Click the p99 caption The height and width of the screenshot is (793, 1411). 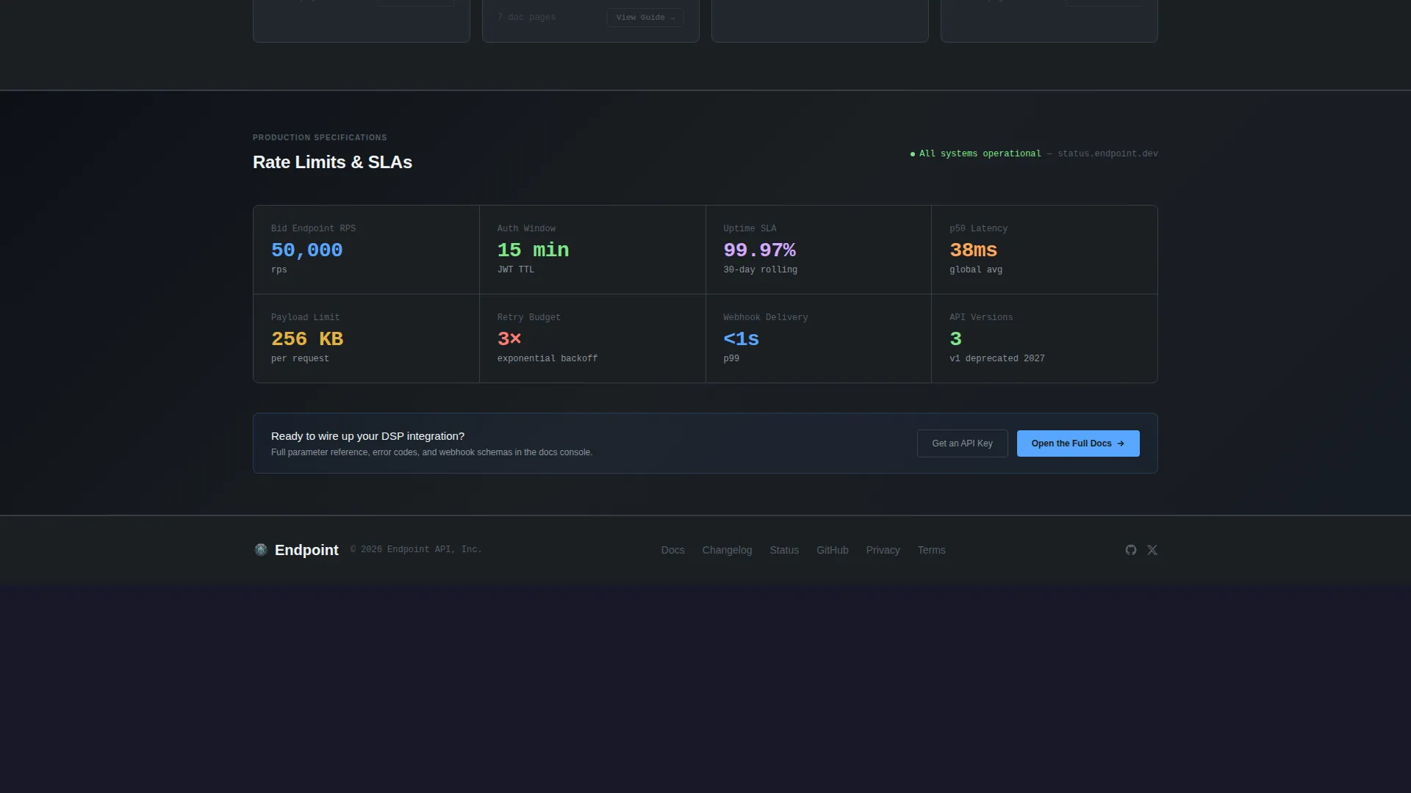[731, 358]
